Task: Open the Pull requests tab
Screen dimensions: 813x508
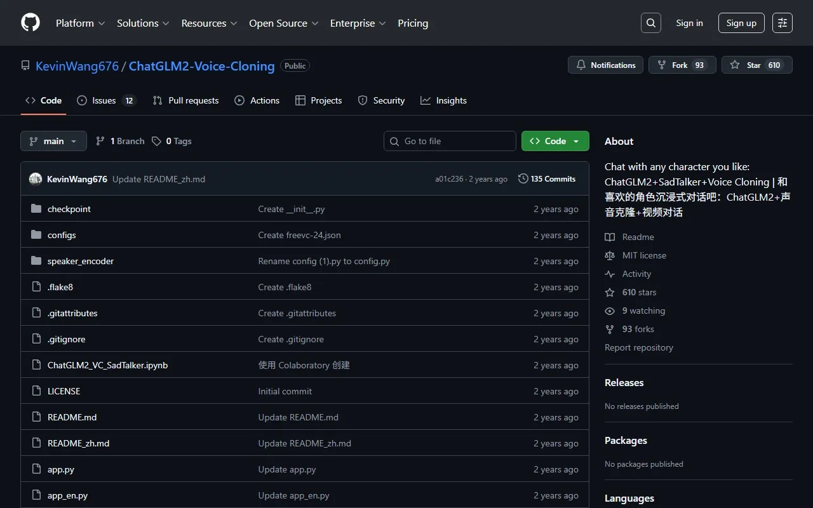Action: [185, 100]
